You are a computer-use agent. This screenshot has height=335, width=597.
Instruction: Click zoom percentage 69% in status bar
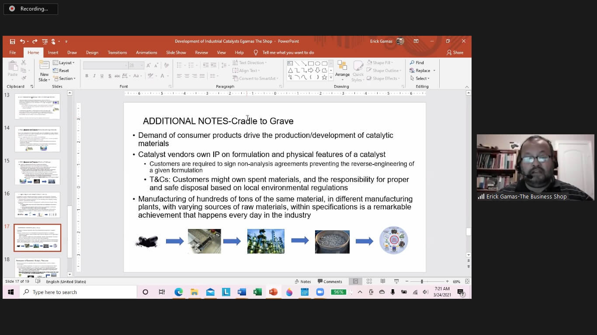point(457,281)
